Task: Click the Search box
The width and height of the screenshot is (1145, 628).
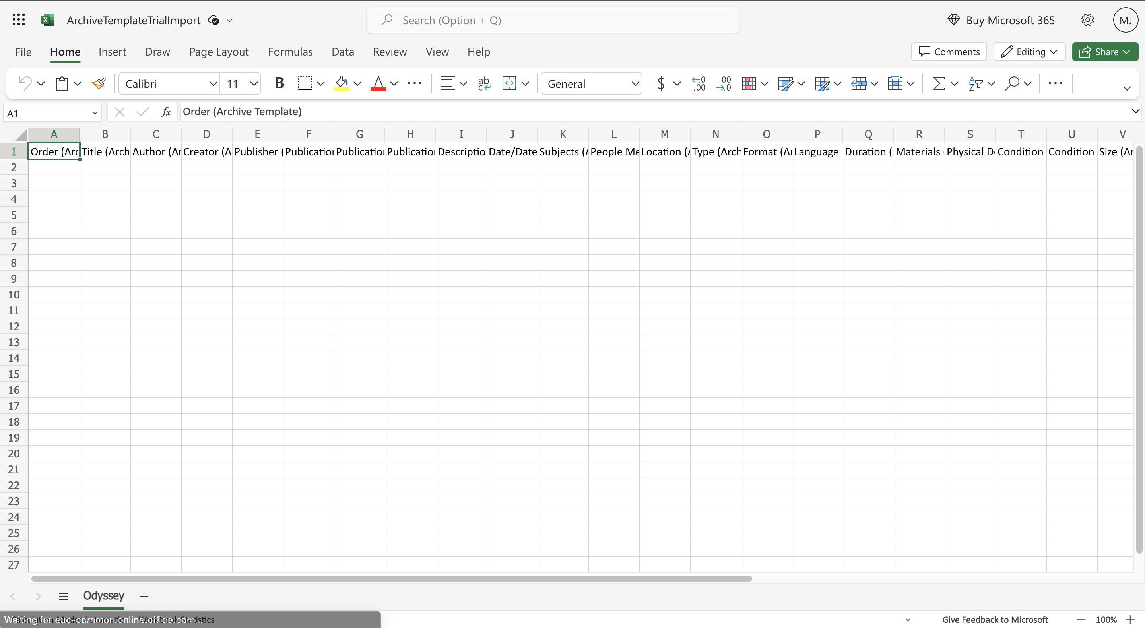Action: click(x=553, y=20)
